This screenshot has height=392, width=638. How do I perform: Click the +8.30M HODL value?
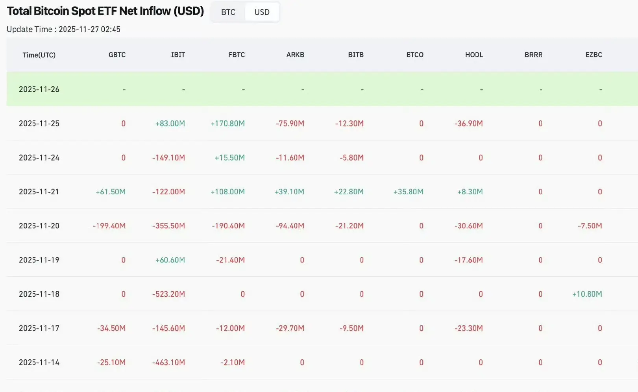tap(470, 192)
